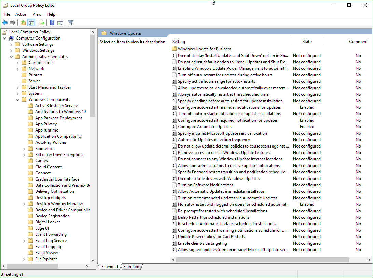The image size is (373, 278).
Task: Open the View menu
Action: [x=37, y=14]
